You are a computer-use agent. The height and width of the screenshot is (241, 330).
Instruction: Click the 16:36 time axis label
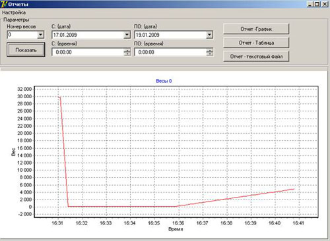pos(178,223)
